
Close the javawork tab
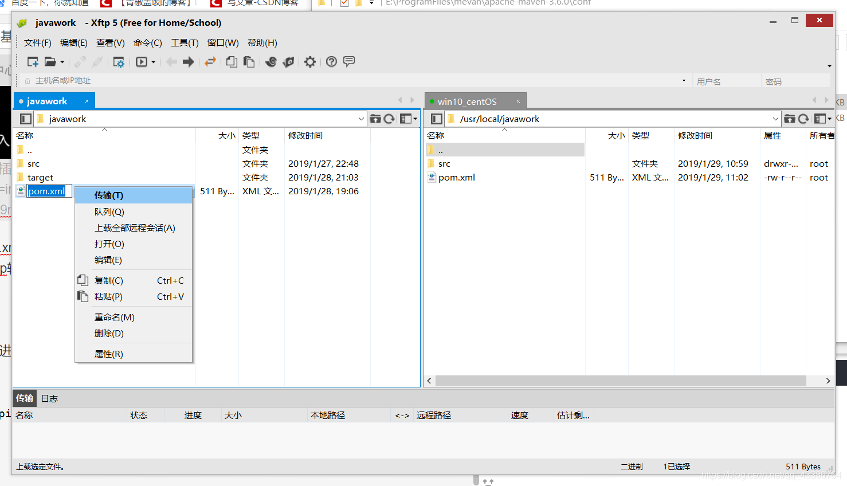pyautogui.click(x=87, y=101)
